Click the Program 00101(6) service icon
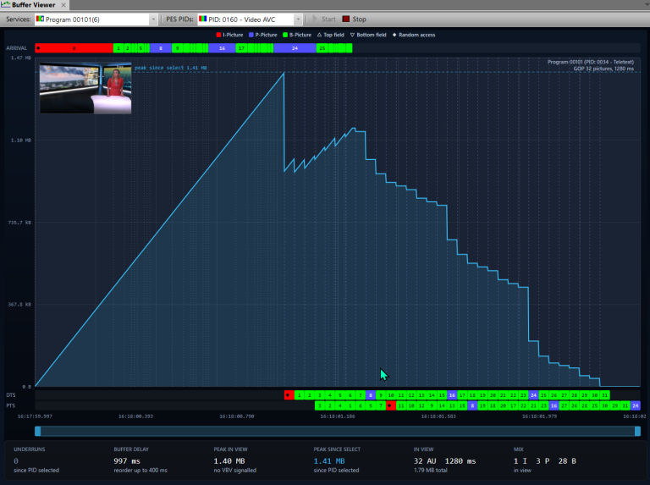 point(41,19)
